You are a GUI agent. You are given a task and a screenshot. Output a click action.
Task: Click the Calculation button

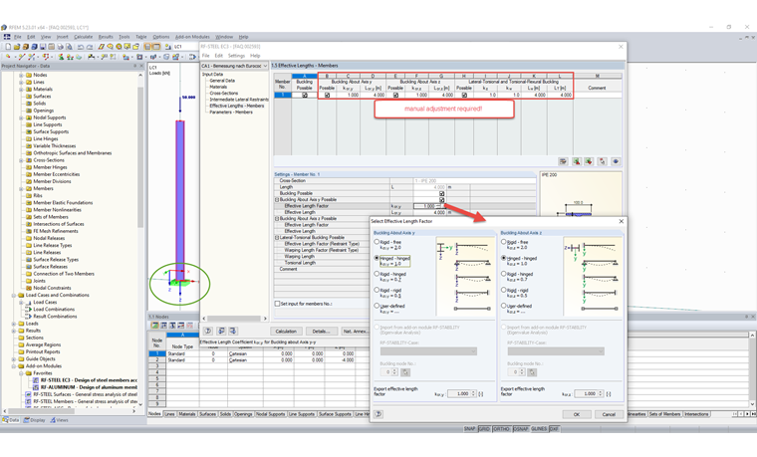(286, 331)
